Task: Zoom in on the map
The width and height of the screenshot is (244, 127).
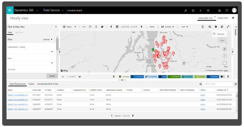Action: click(x=225, y=56)
